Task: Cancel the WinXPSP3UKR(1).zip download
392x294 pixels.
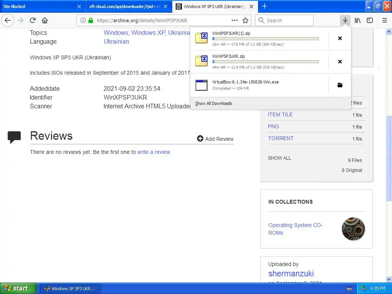Action: click(x=340, y=38)
